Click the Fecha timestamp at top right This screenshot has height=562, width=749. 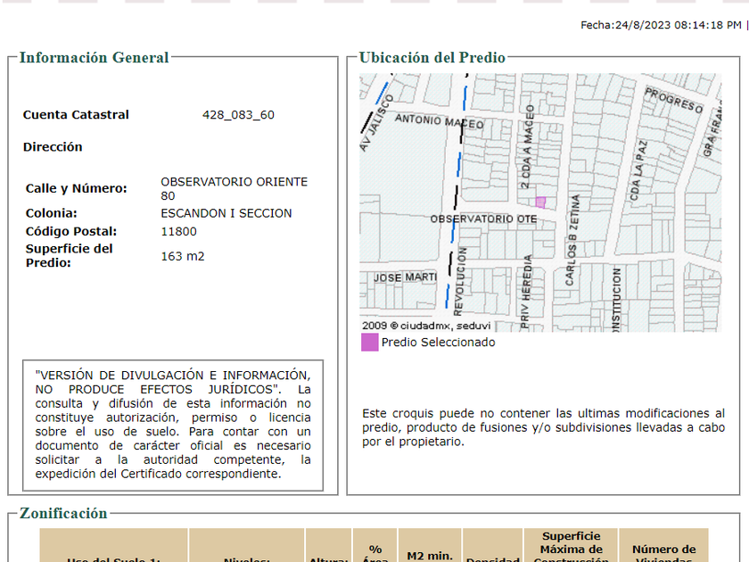[661, 25]
